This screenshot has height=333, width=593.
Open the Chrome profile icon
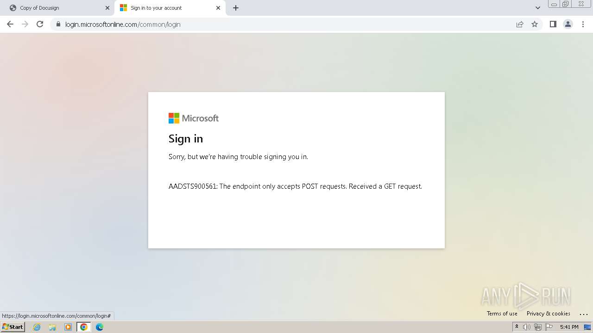[x=568, y=24]
